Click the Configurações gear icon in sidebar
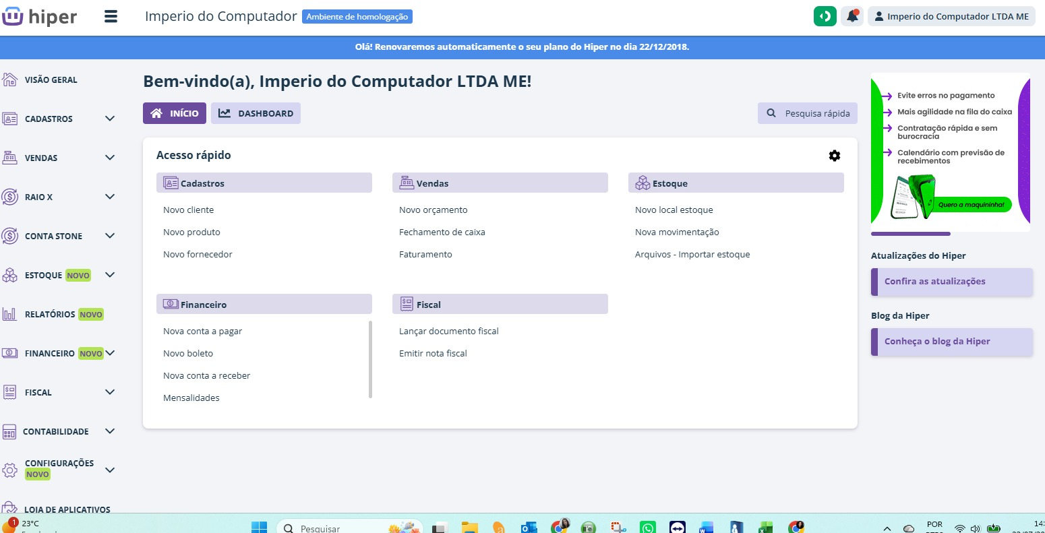The image size is (1045, 533). (x=9, y=470)
